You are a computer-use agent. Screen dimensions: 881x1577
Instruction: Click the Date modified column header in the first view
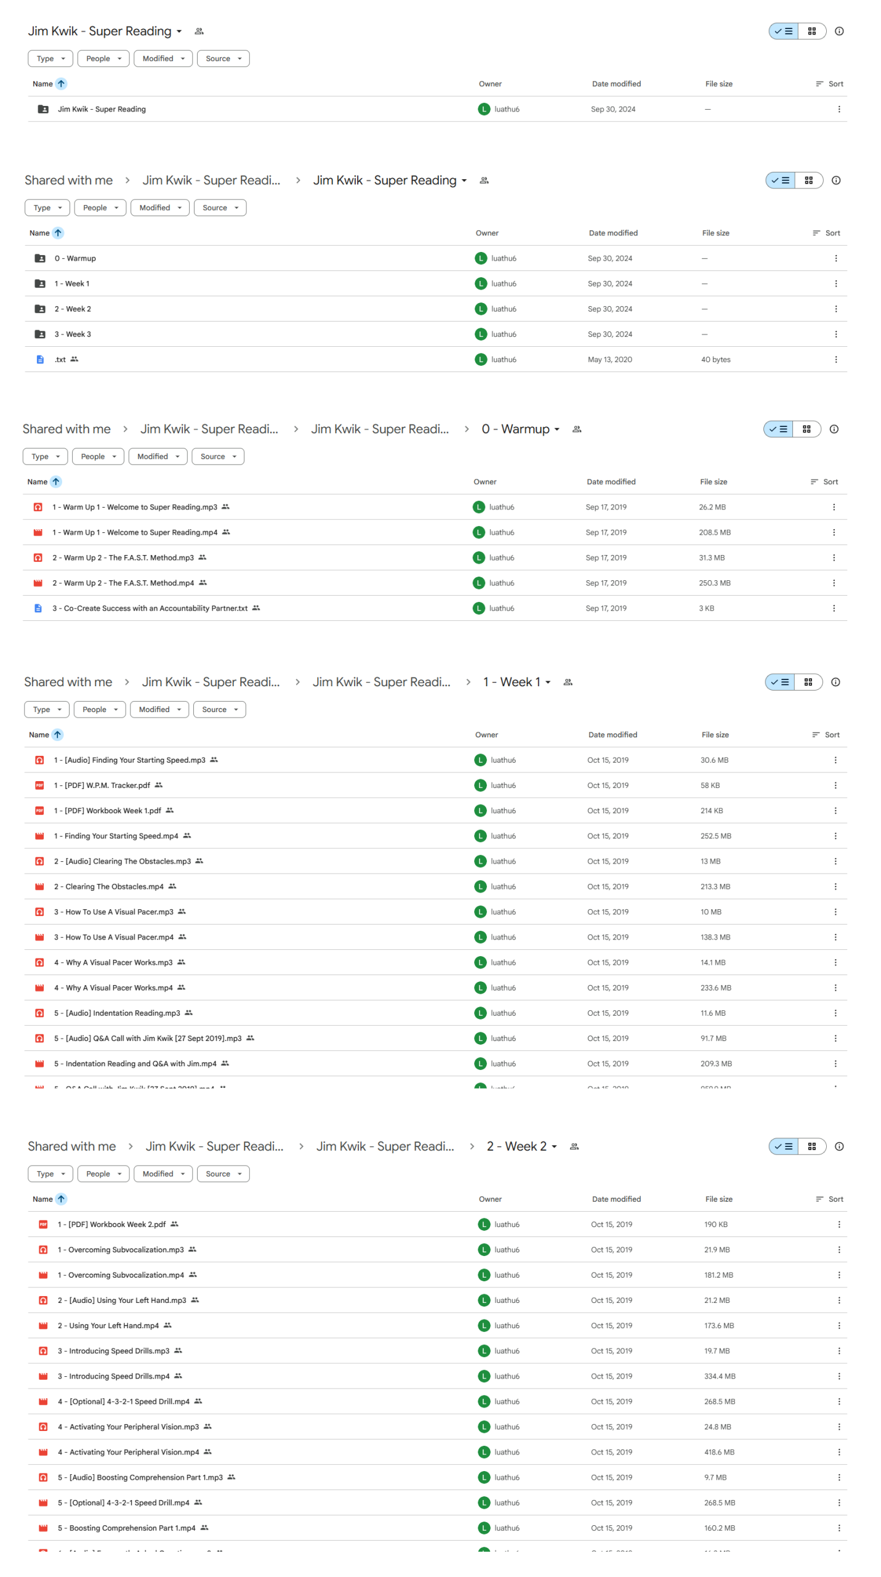click(616, 84)
